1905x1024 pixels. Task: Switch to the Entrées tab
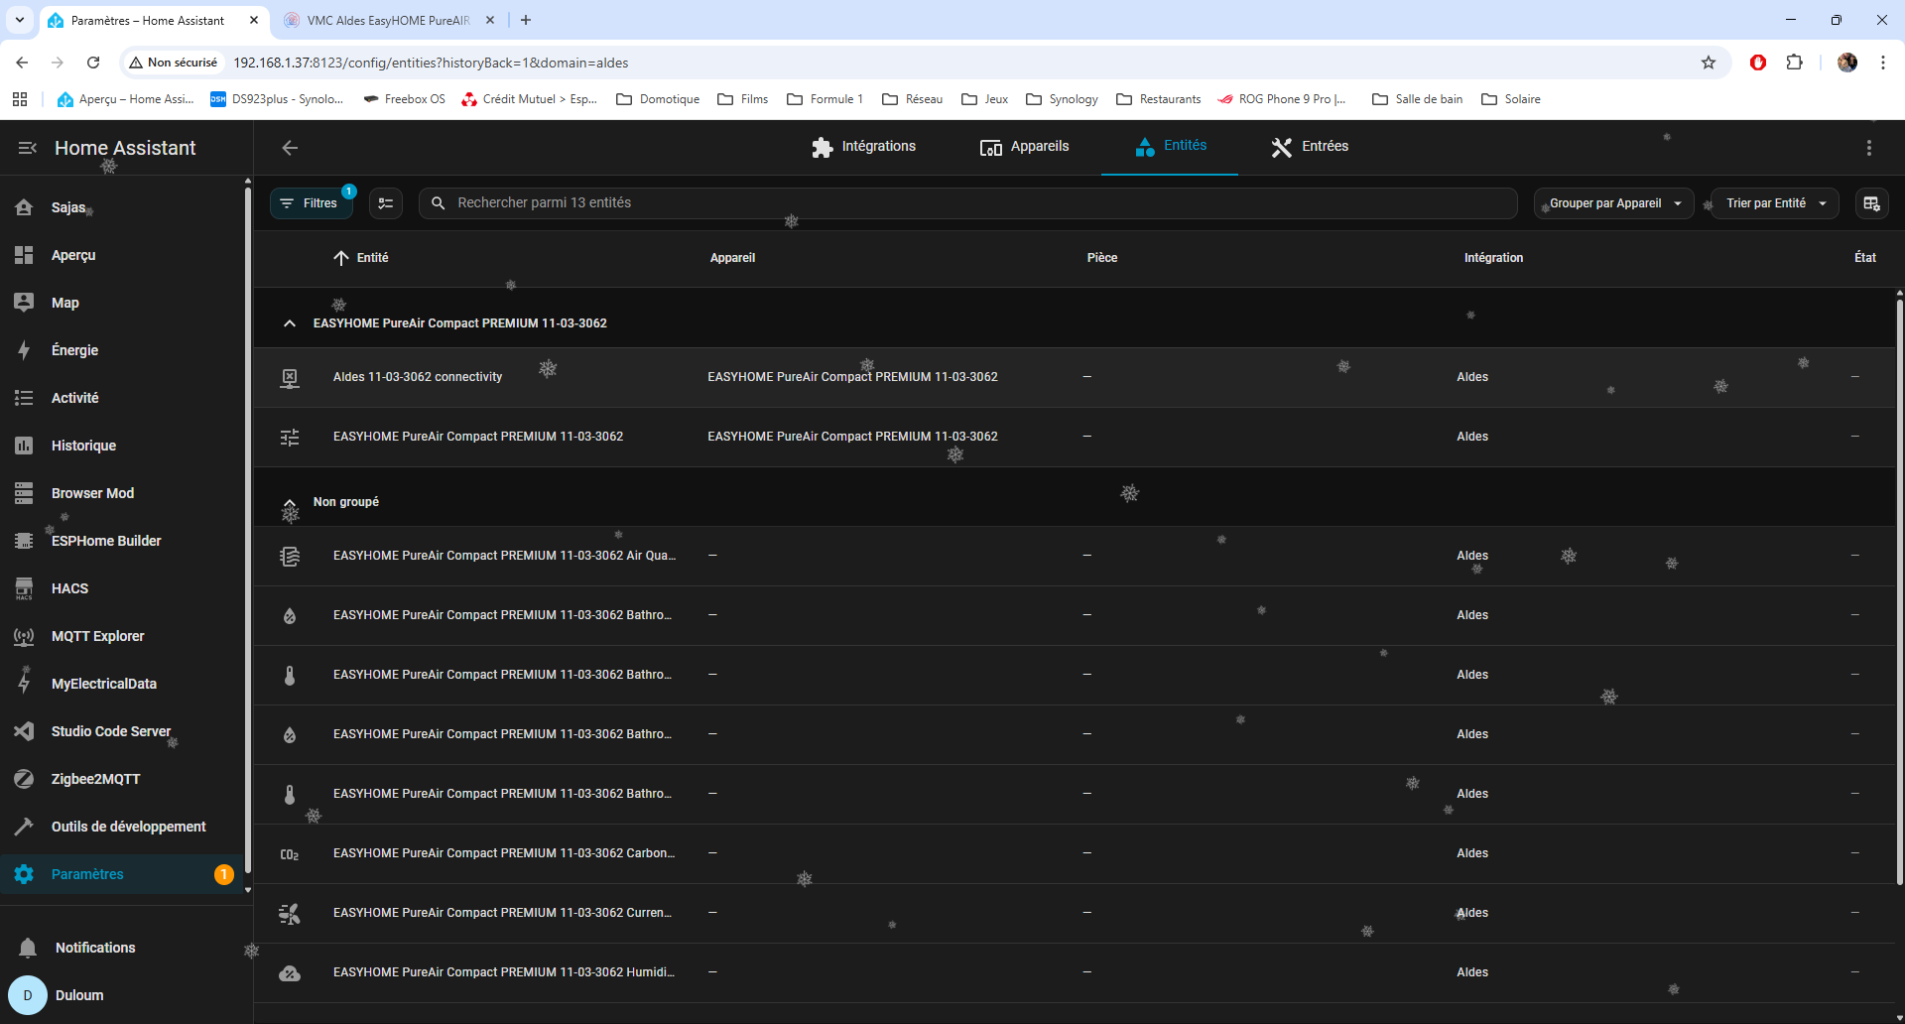tap(1310, 147)
